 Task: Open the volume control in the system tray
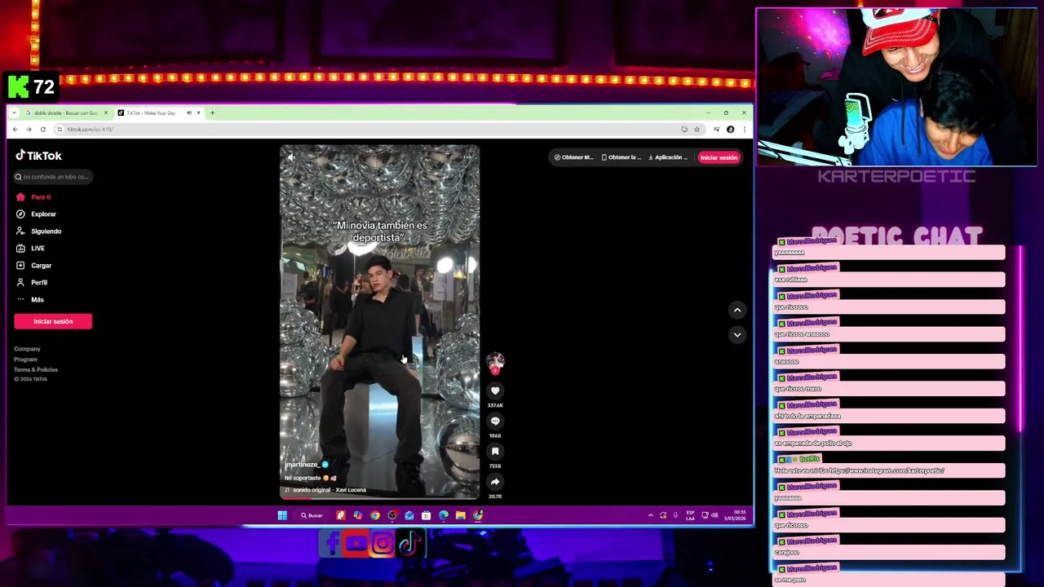coord(714,515)
